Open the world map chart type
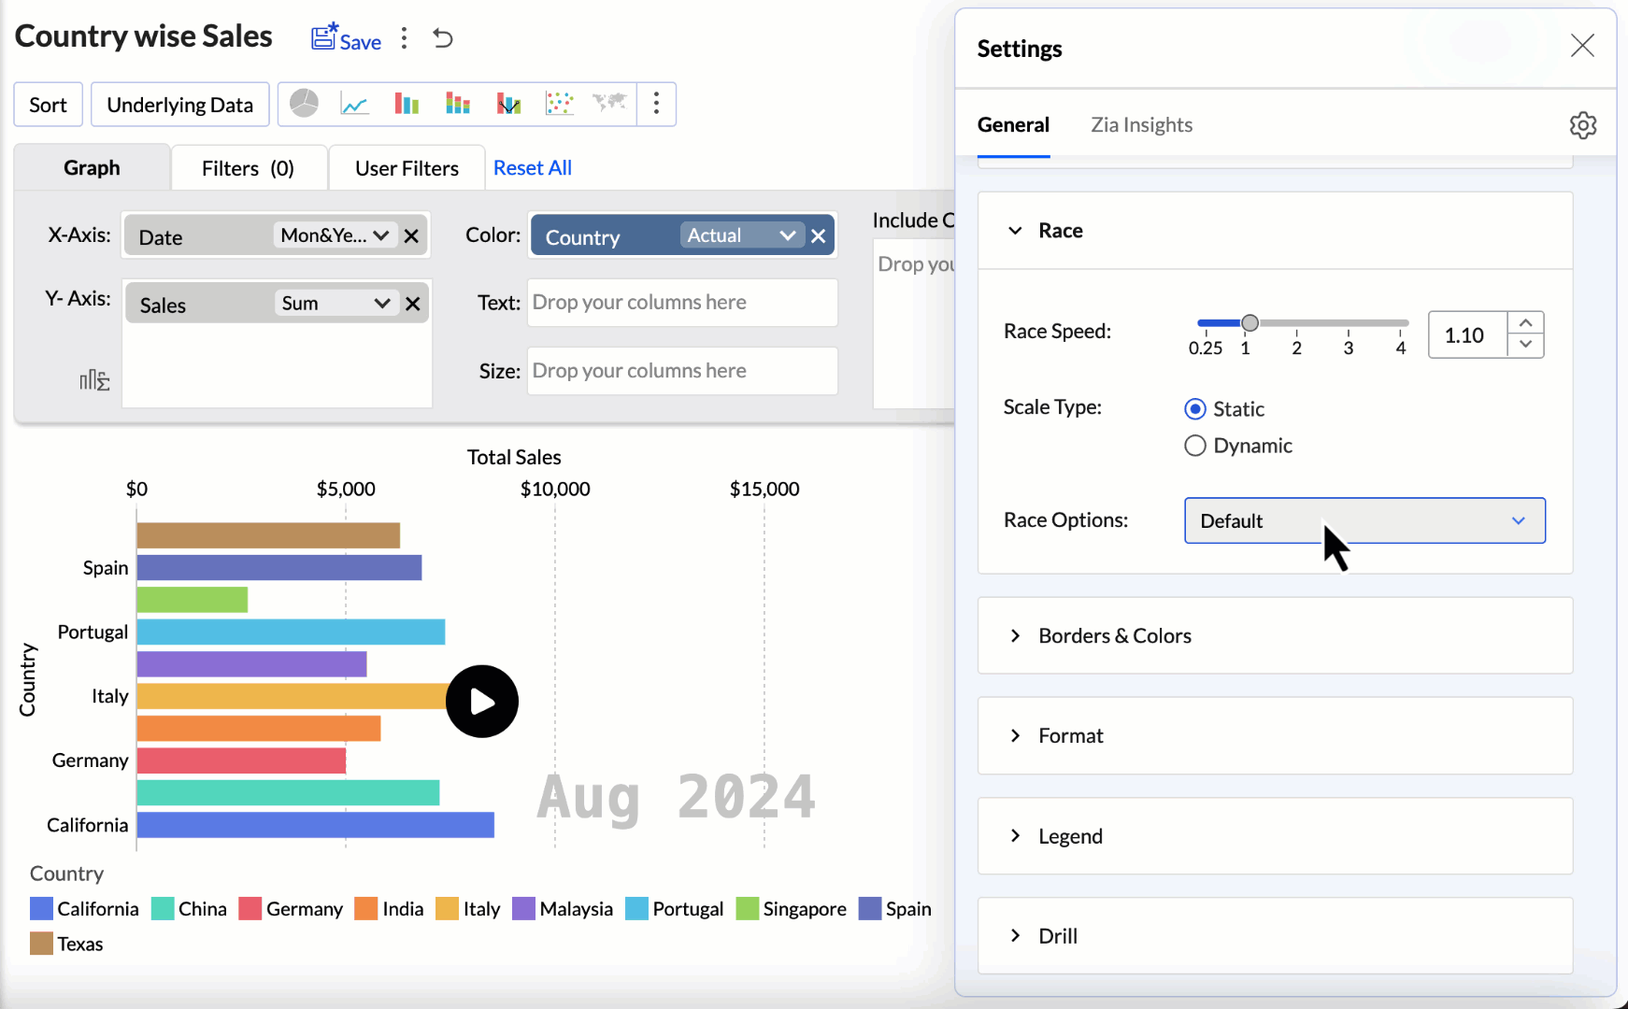 609,104
